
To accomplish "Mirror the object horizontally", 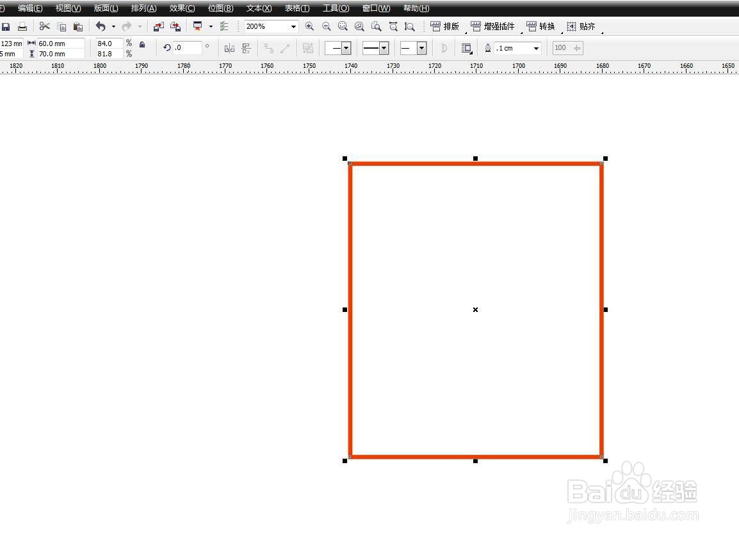I will [x=229, y=48].
